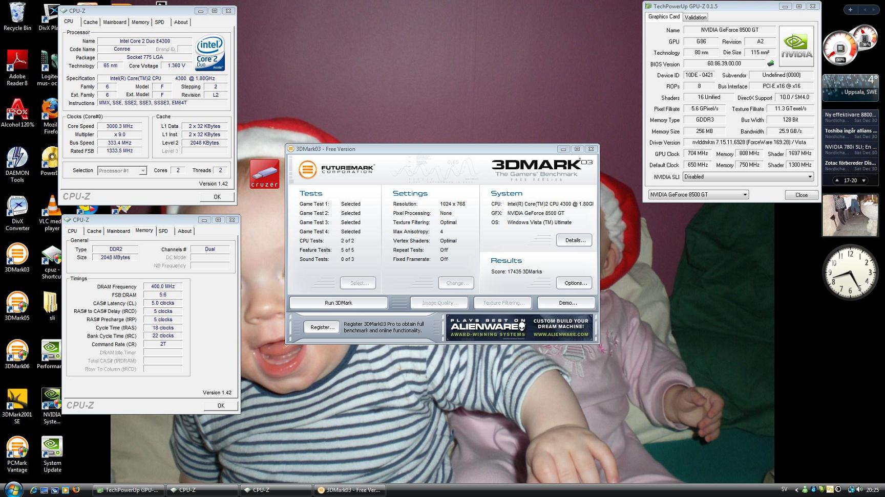
Task: Switch to Mainboard tab in top CPU-Z
Action: coord(114,22)
